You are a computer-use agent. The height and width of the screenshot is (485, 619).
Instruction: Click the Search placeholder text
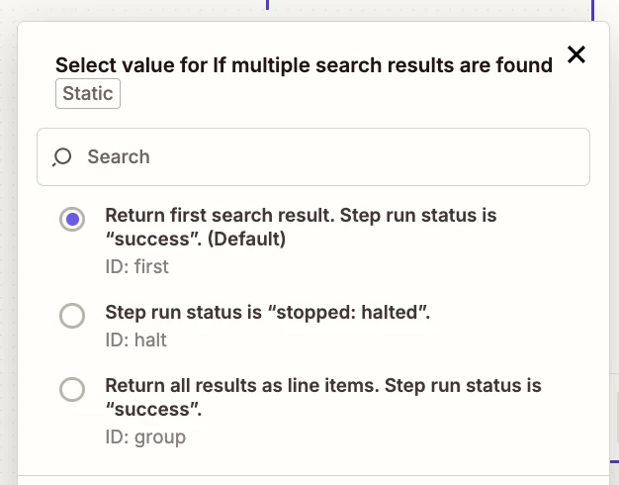tap(119, 156)
